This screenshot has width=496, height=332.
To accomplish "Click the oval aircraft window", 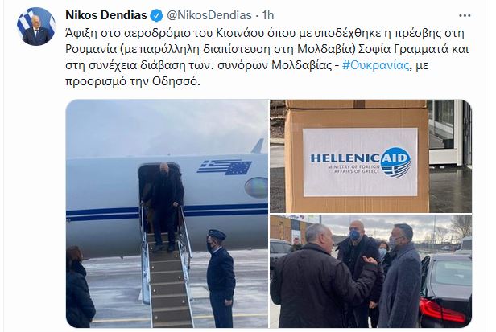I will [x=257, y=187].
